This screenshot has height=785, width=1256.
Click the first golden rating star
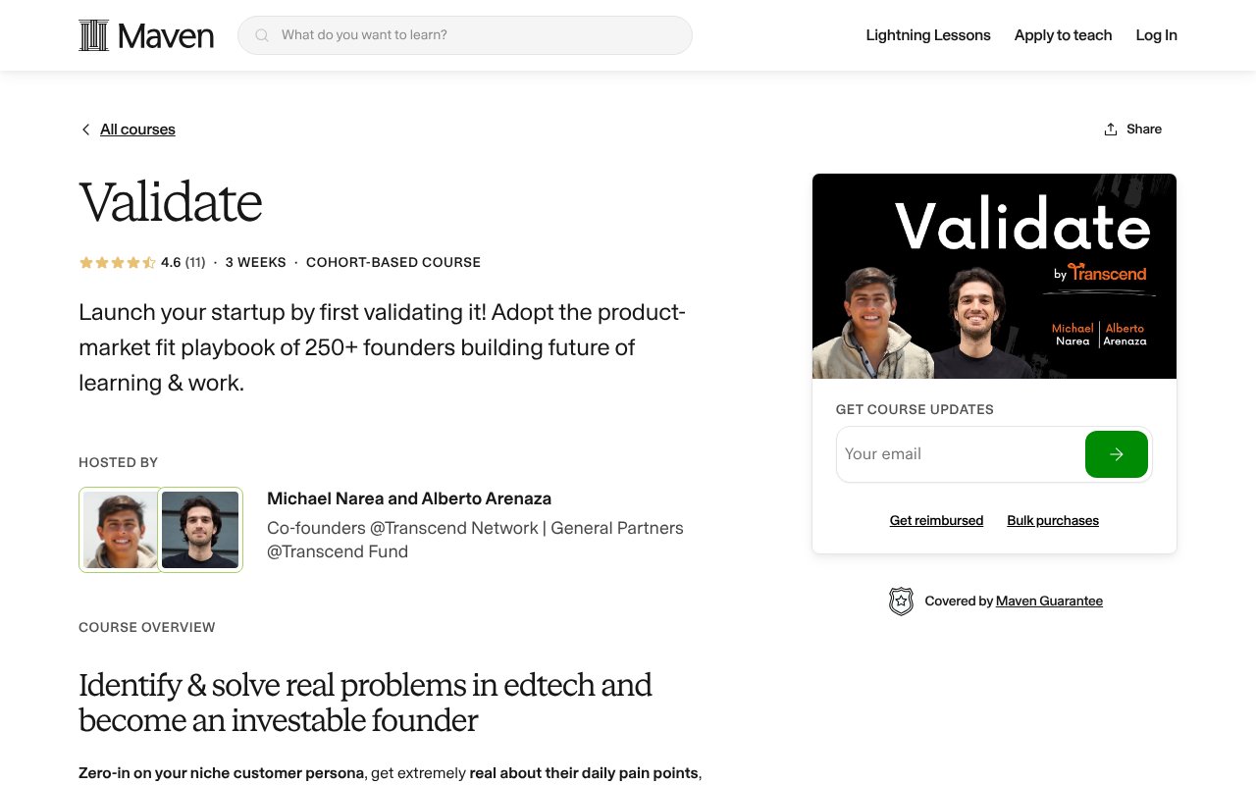point(85,262)
